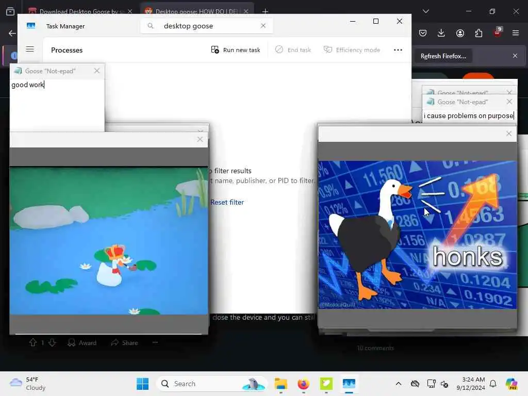
Task: Open Task Manager from the taskbar
Action: pyautogui.click(x=349, y=384)
